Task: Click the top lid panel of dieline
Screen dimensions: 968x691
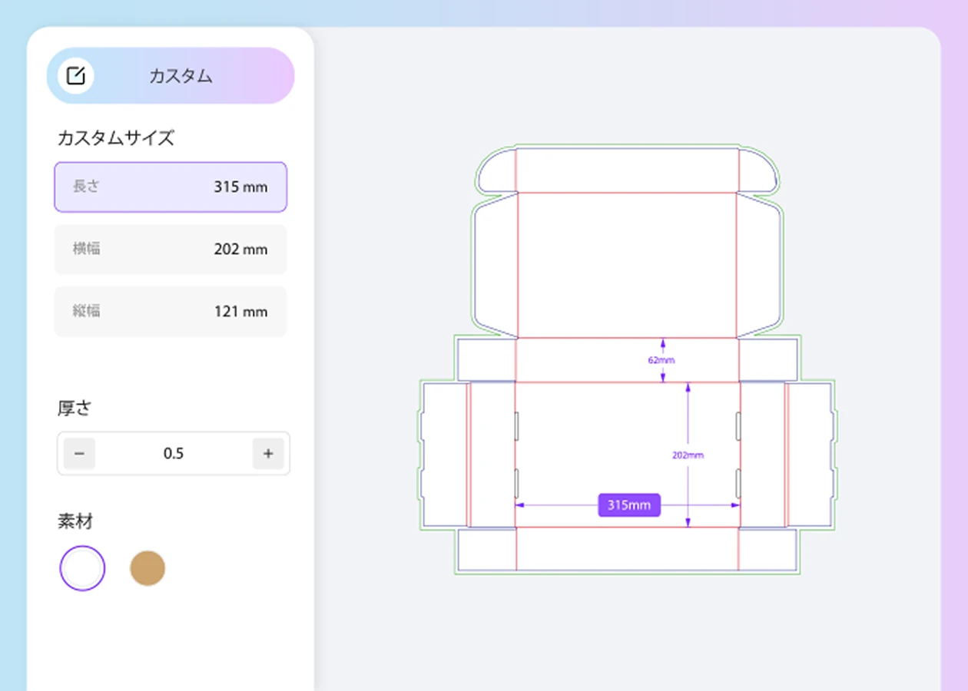Action: (627, 265)
